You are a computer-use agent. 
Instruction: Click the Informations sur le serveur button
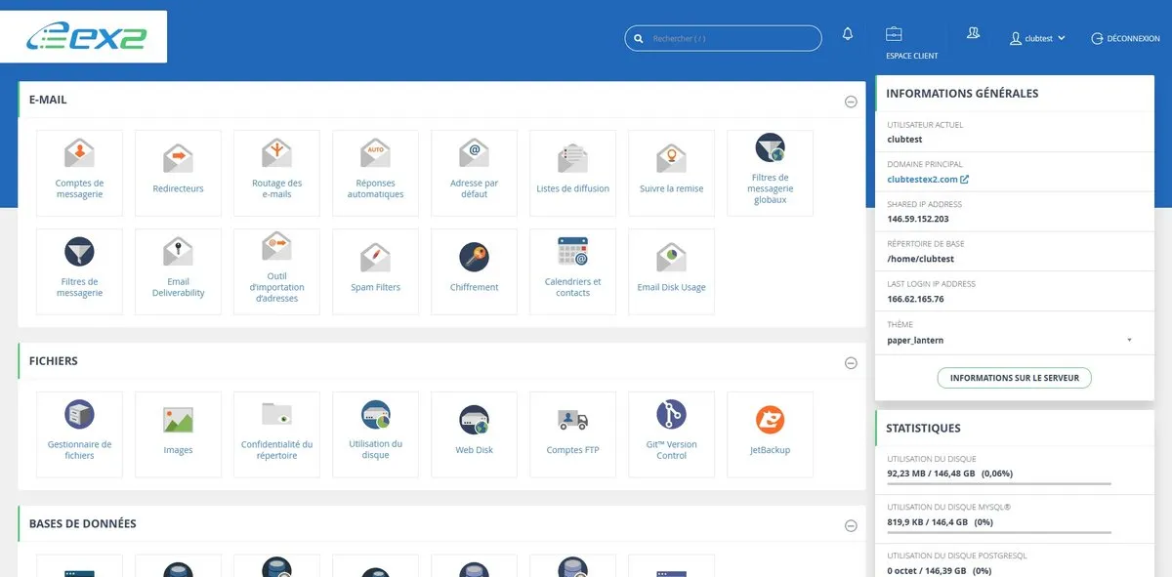pyautogui.click(x=1014, y=378)
